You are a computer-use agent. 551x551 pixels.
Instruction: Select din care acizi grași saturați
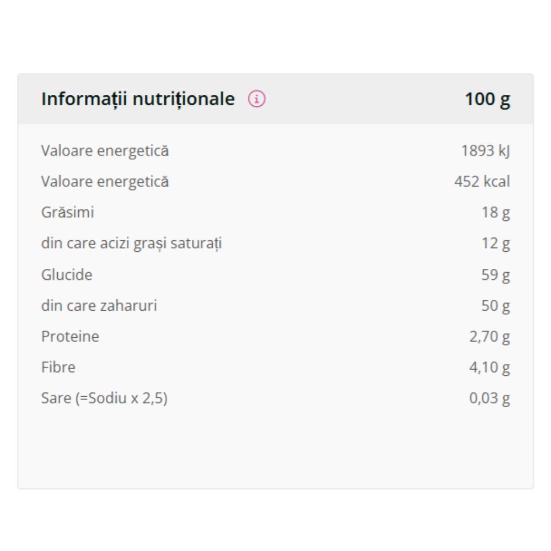coord(132,244)
